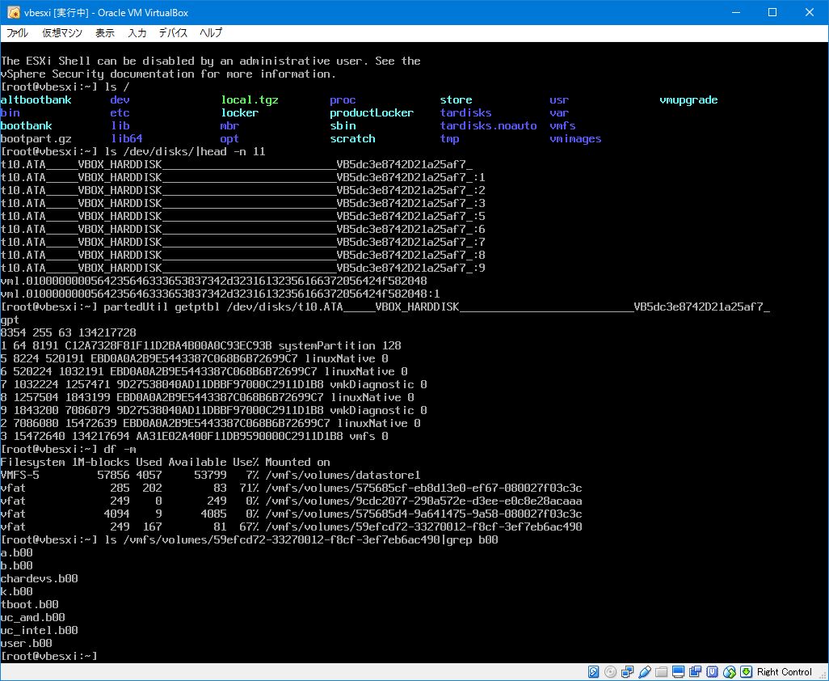Click the 'ls /dev/disks/|head -n 11' command

[x=185, y=152]
